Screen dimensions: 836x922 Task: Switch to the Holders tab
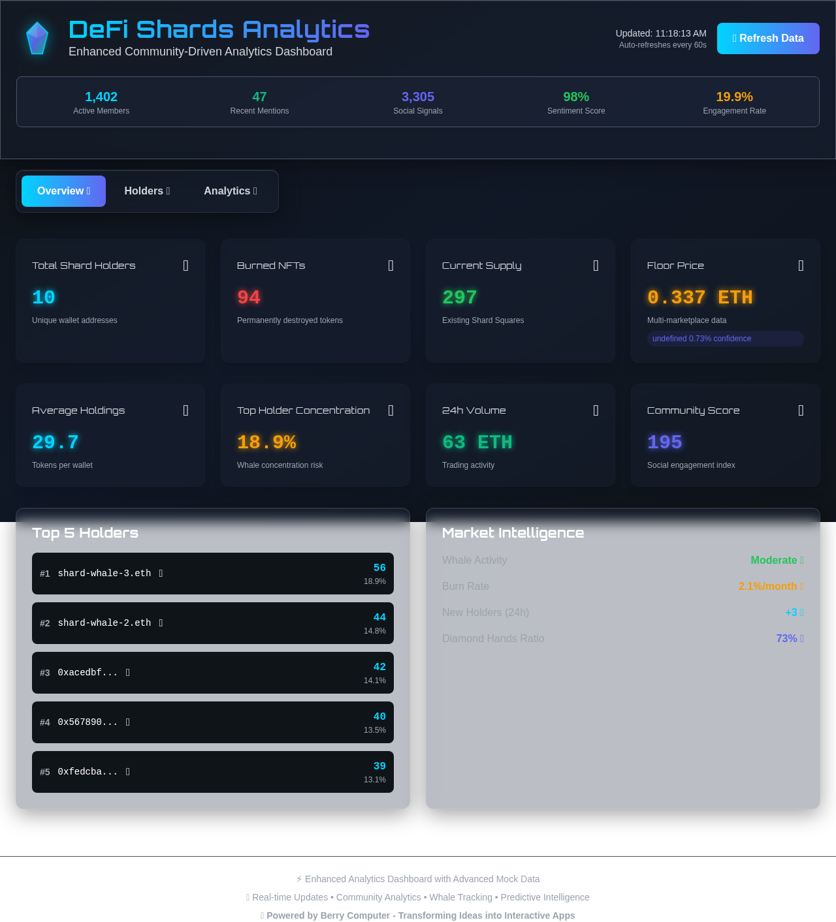click(x=147, y=191)
